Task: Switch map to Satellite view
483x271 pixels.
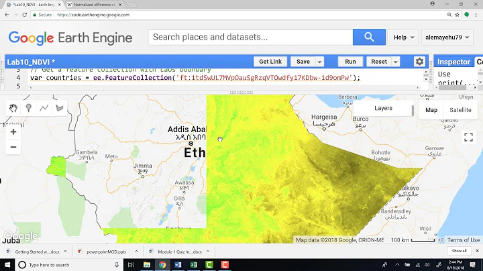Action: point(460,110)
